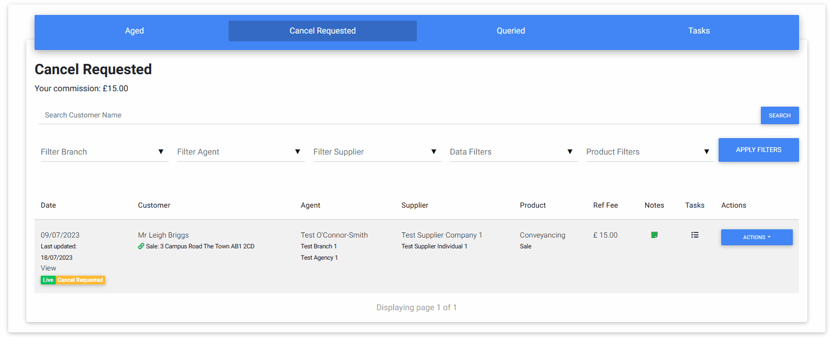Open the Data Filters dropdown
Image resolution: width=830 pixels, height=337 pixels.
pos(513,152)
